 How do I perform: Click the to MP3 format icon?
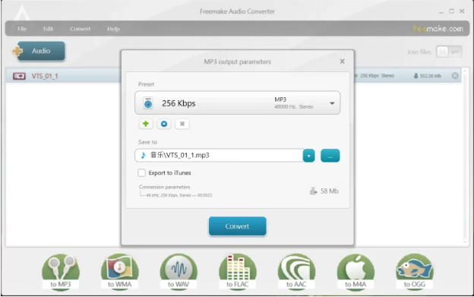(61, 272)
